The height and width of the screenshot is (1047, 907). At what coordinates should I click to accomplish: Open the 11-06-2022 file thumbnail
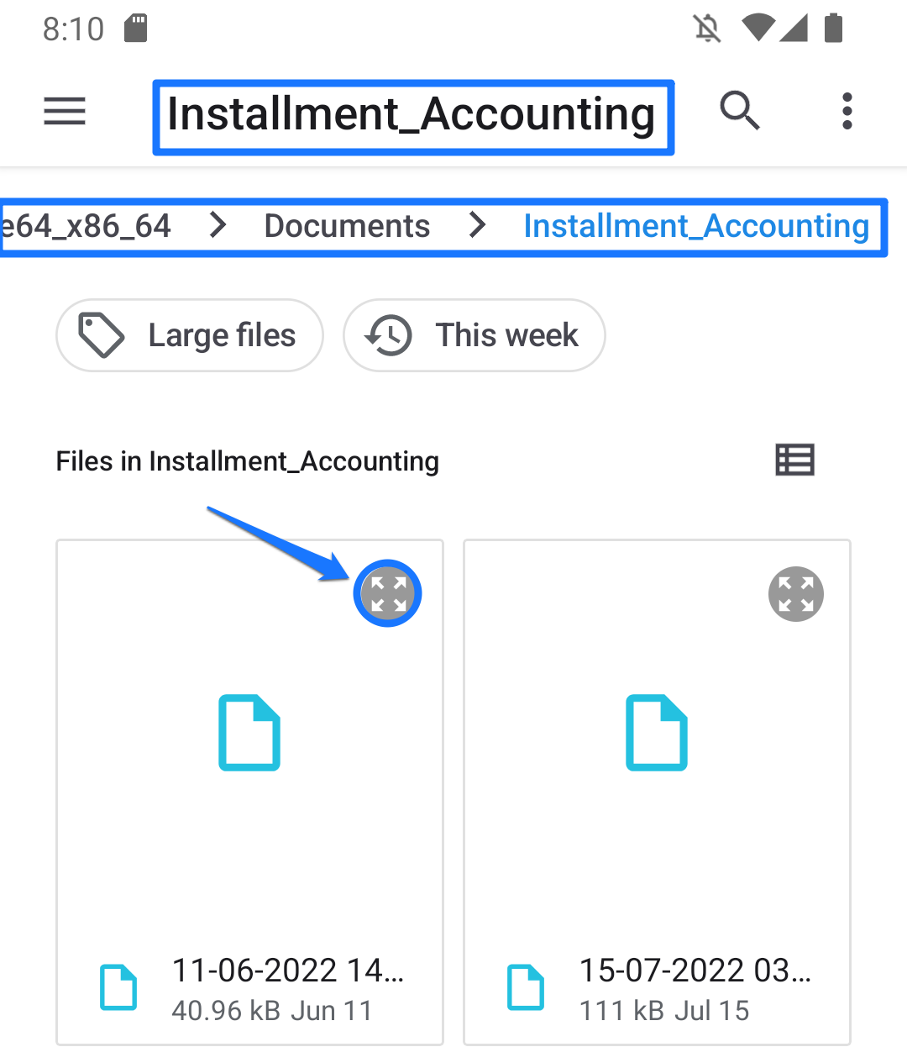coord(249,732)
